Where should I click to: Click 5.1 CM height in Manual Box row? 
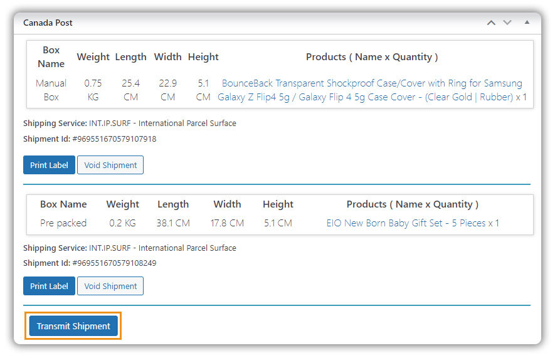[x=203, y=90]
